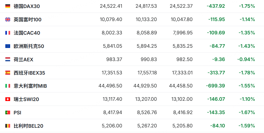Viewport: 264px width, 133px height.
Task: Open the 英国富时100 index link
Action: click(x=27, y=19)
